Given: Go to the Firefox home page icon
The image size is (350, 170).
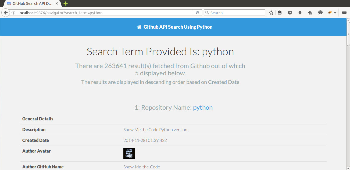Looking at the screenshot, I should pos(310,13).
